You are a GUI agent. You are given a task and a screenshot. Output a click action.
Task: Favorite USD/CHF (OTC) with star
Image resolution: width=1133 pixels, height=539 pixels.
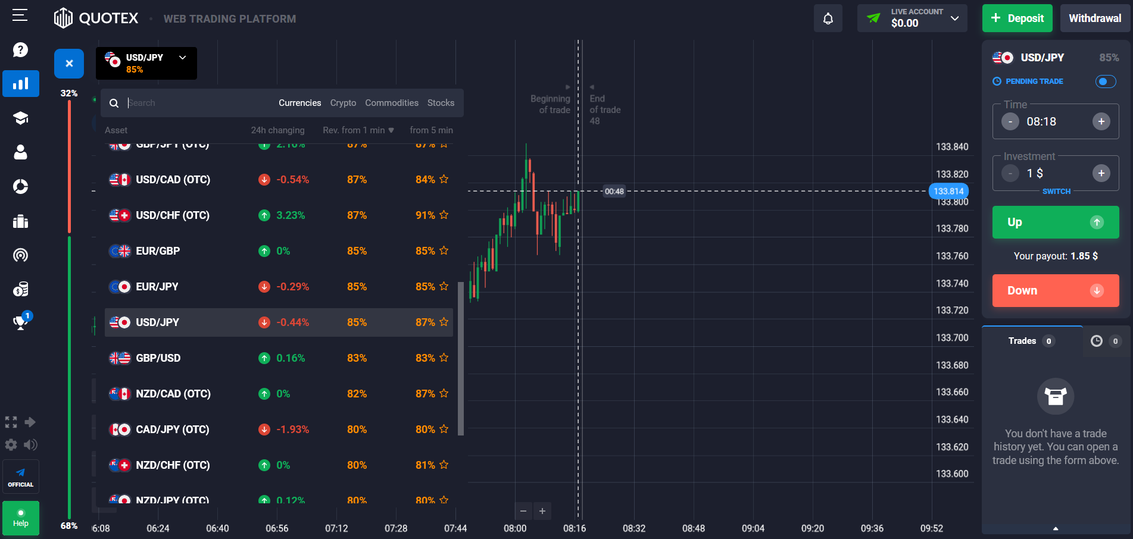pyautogui.click(x=444, y=215)
